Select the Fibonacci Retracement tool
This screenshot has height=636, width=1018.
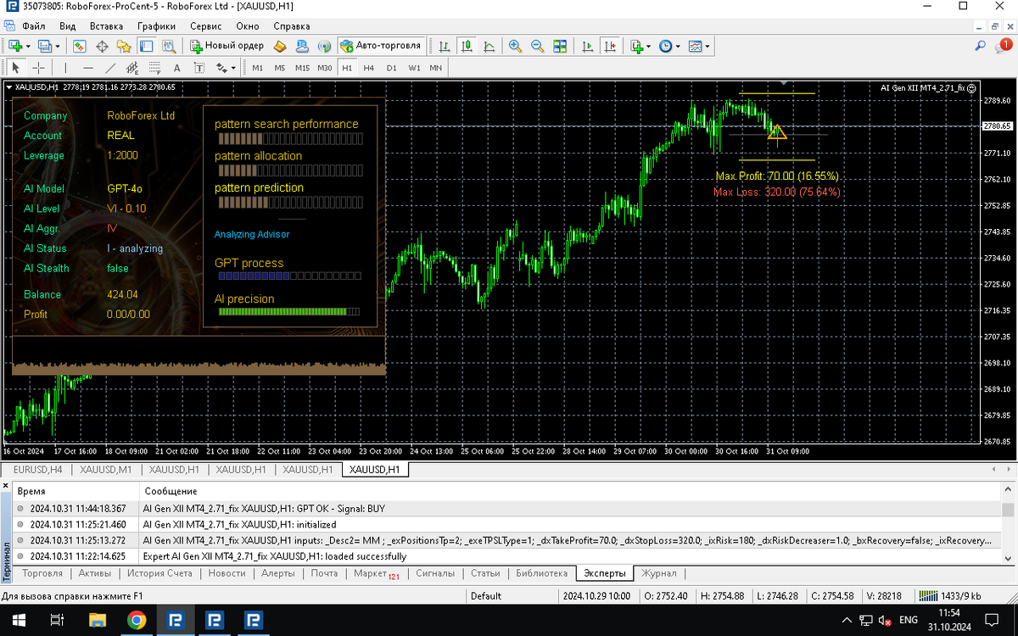tap(154, 68)
